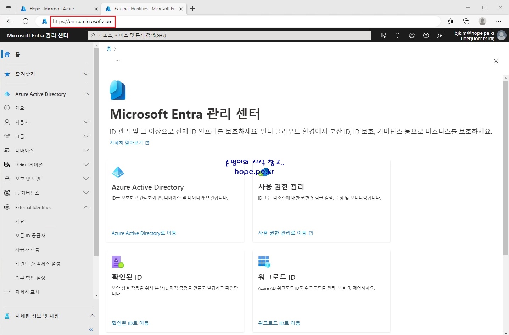Click 사용 권한 관리로 이동 link
This screenshot has height=335, width=509.
[285, 233]
